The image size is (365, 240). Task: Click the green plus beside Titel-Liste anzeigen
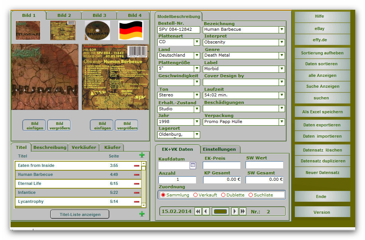pyautogui.click(x=142, y=214)
